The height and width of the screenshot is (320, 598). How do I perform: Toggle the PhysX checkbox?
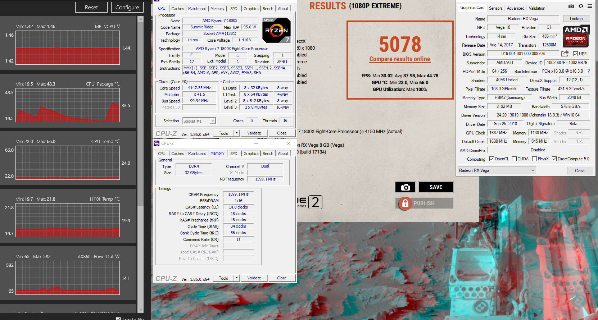(x=534, y=159)
